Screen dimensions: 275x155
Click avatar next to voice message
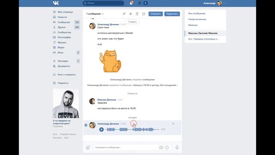point(92,125)
